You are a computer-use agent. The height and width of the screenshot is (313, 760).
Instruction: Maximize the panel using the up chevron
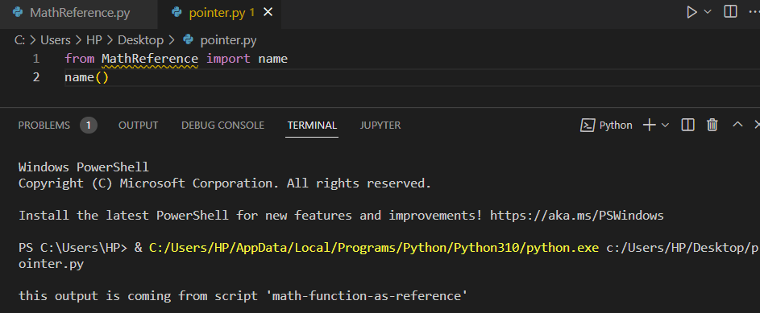pyautogui.click(x=737, y=125)
